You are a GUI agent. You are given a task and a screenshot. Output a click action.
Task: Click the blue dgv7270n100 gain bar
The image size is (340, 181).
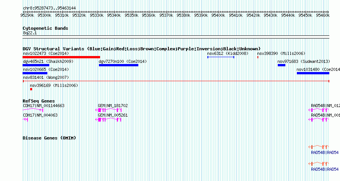pyautogui.click(x=118, y=65)
